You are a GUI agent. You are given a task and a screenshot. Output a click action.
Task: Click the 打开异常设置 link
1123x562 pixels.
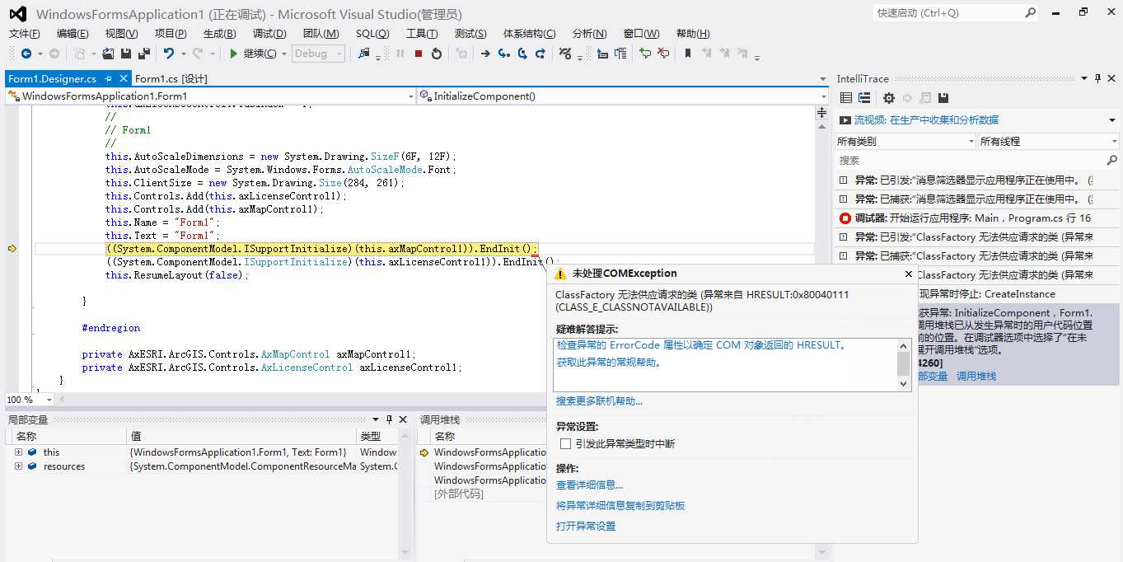[586, 527]
